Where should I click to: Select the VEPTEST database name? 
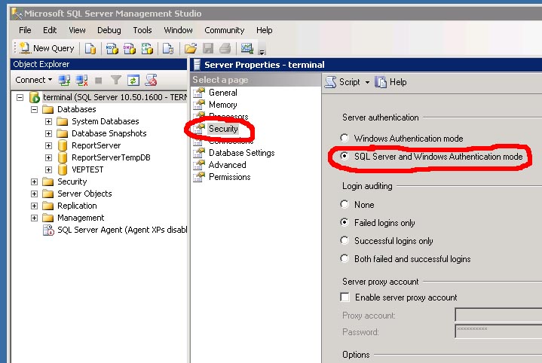(x=87, y=169)
